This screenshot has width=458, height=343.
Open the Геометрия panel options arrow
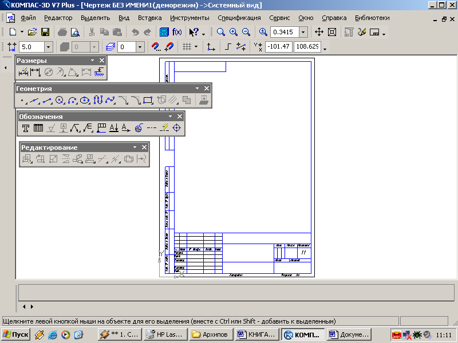pyautogui.click(x=197, y=89)
